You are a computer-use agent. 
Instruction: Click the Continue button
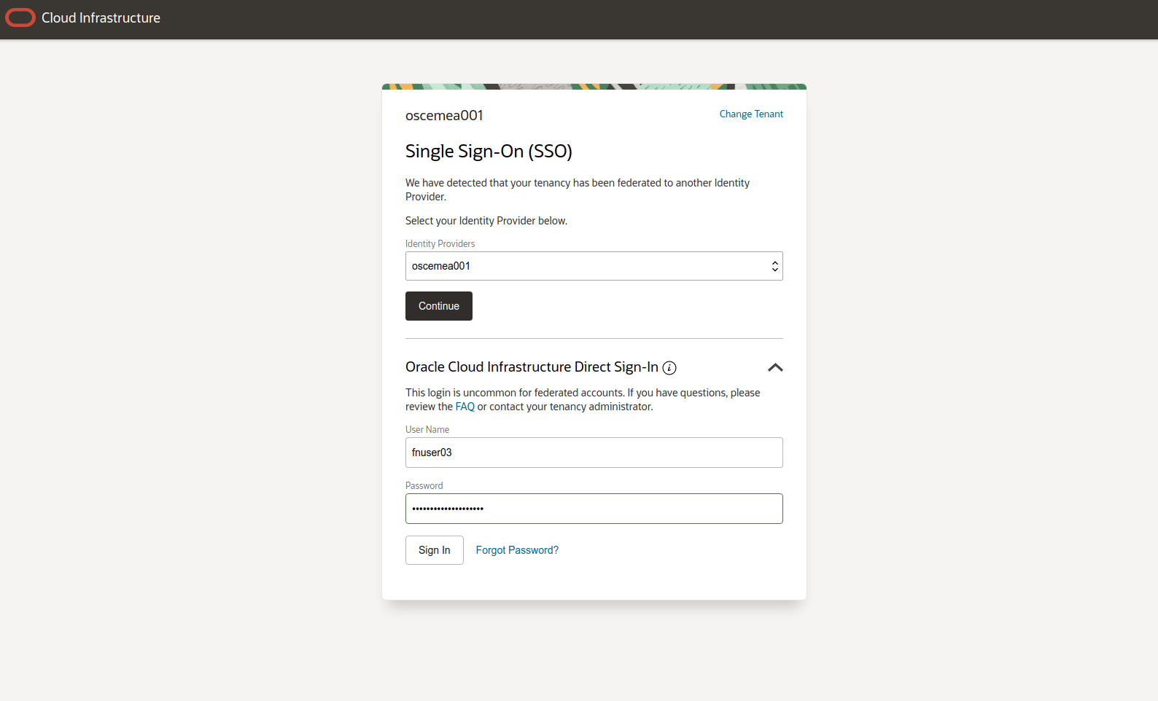(439, 306)
